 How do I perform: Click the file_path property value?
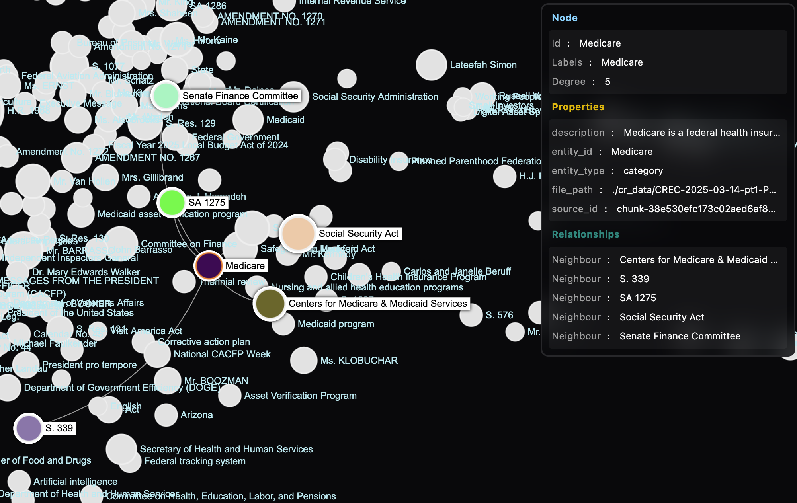point(694,190)
